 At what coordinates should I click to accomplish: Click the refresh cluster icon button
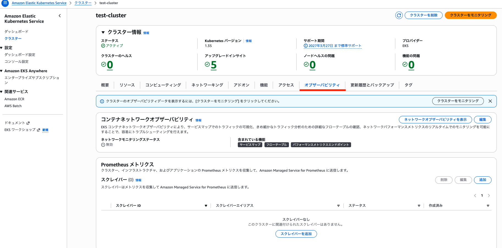[399, 15]
